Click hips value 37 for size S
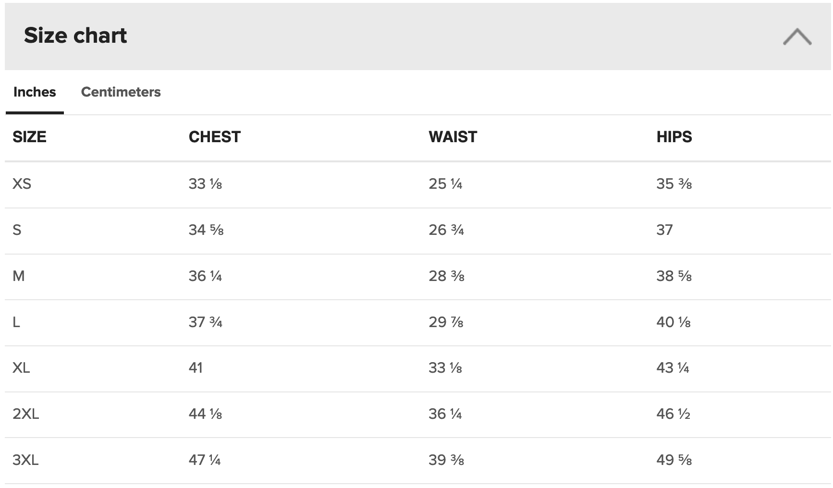This screenshot has height=488, width=833. pyautogui.click(x=664, y=230)
